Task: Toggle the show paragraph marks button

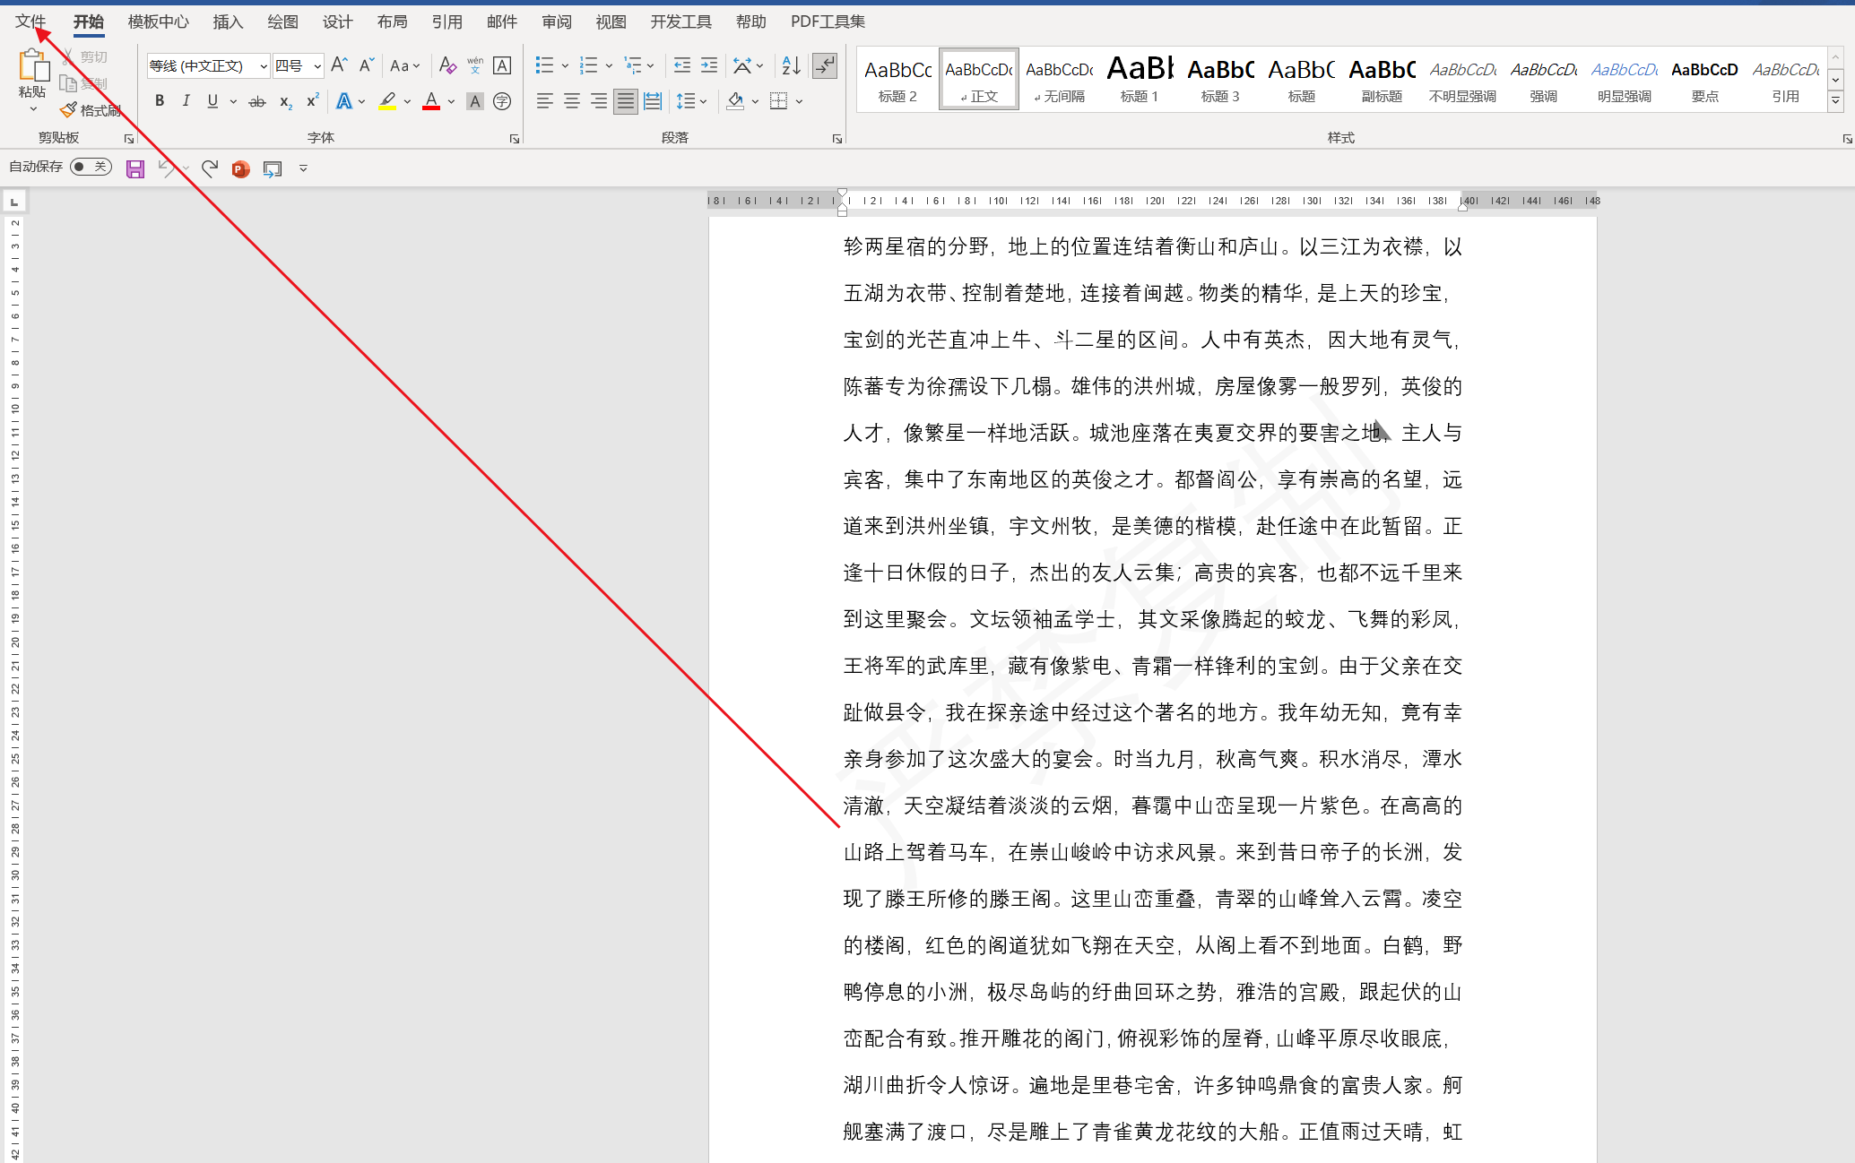Action: pos(824,65)
